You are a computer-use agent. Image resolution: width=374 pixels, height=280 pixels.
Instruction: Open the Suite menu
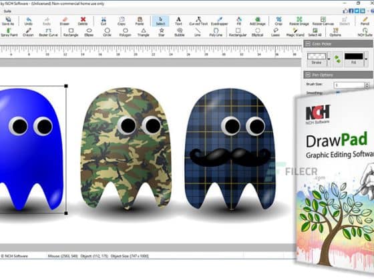7,11
